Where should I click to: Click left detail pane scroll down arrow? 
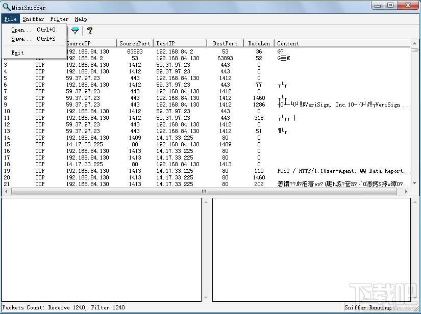pyautogui.click(x=206, y=298)
